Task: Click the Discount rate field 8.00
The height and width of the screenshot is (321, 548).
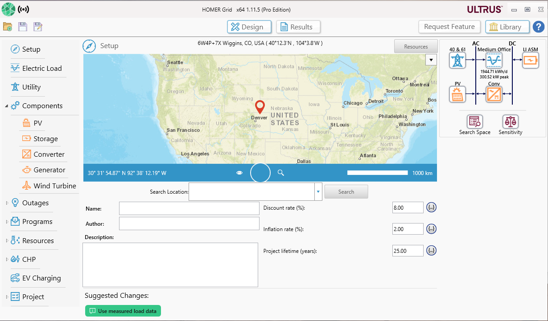Action: pyautogui.click(x=408, y=207)
